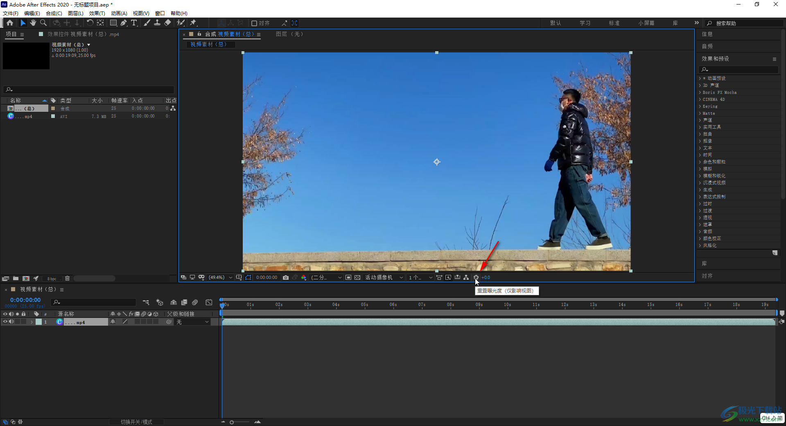The width and height of the screenshot is (786, 426).
Task: Open the 效果(T) menu
Action: (97, 14)
